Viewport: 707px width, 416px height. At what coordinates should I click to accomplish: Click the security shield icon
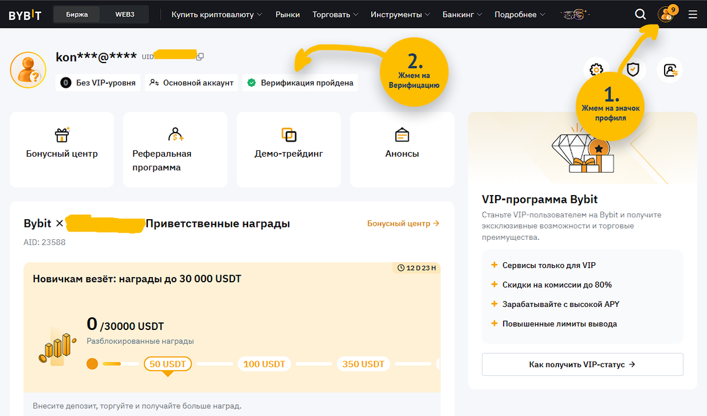pos(632,70)
